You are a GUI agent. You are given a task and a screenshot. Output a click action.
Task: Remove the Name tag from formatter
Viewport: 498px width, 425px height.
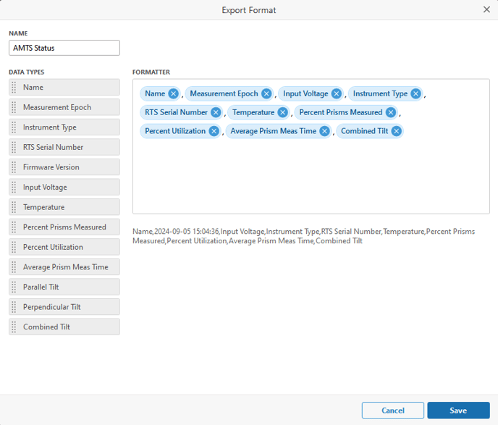point(173,93)
